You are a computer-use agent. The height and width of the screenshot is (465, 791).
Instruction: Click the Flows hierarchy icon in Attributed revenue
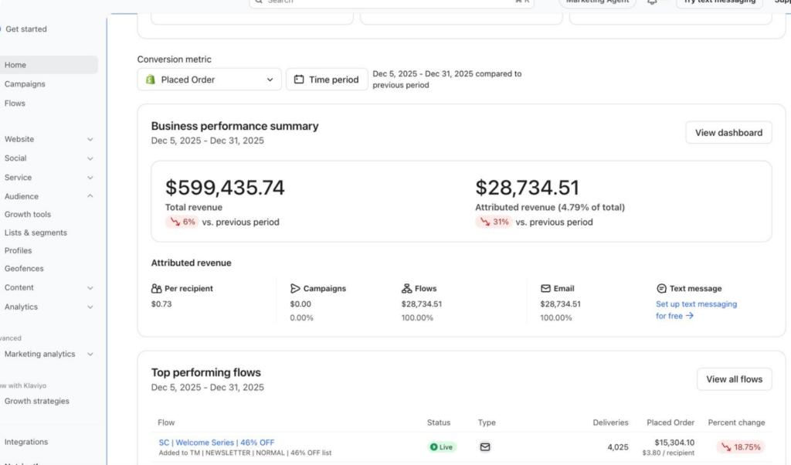point(406,288)
